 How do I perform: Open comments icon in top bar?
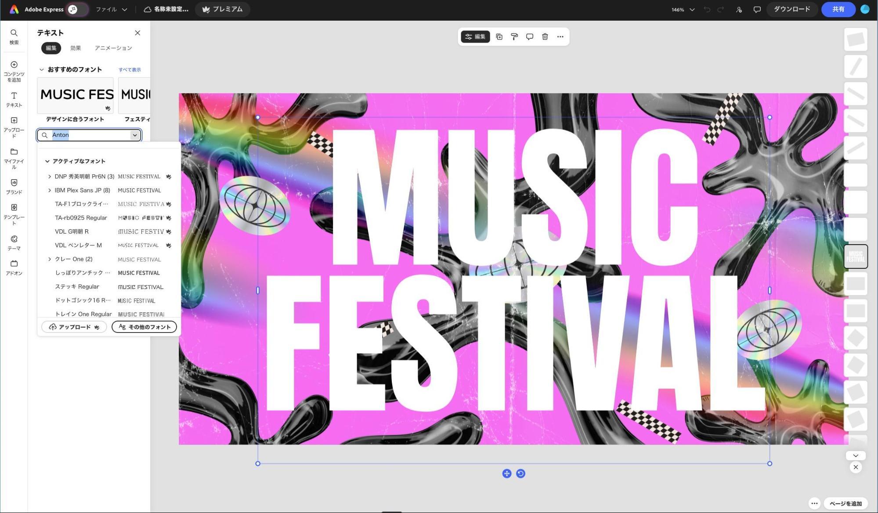point(757,9)
